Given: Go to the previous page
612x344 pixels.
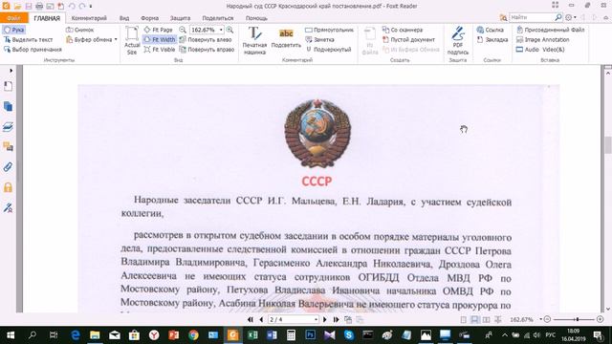Looking at the screenshot, I should pos(261,319).
